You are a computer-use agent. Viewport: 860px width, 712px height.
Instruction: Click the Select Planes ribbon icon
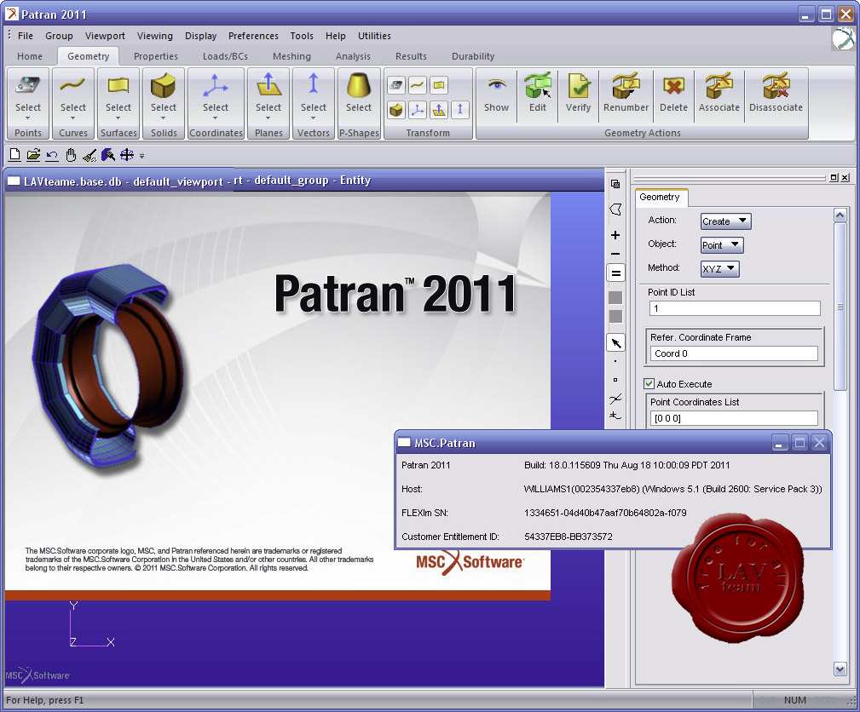268,86
